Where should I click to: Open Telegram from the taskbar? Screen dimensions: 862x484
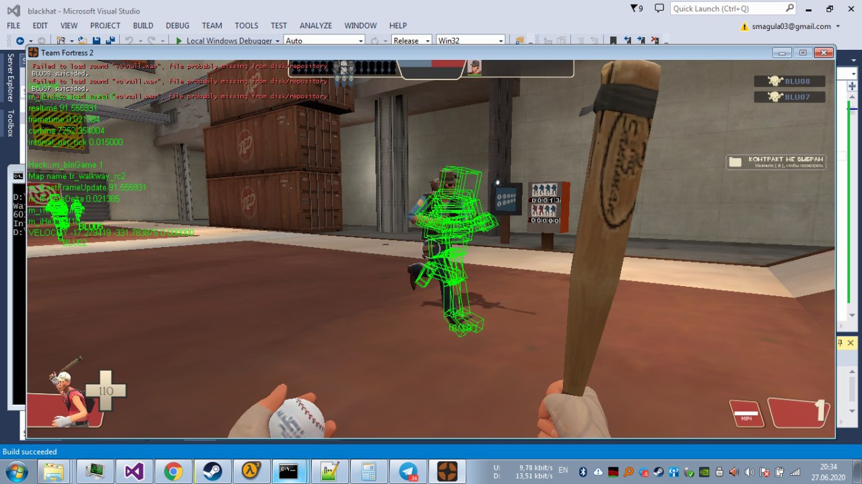[408, 471]
